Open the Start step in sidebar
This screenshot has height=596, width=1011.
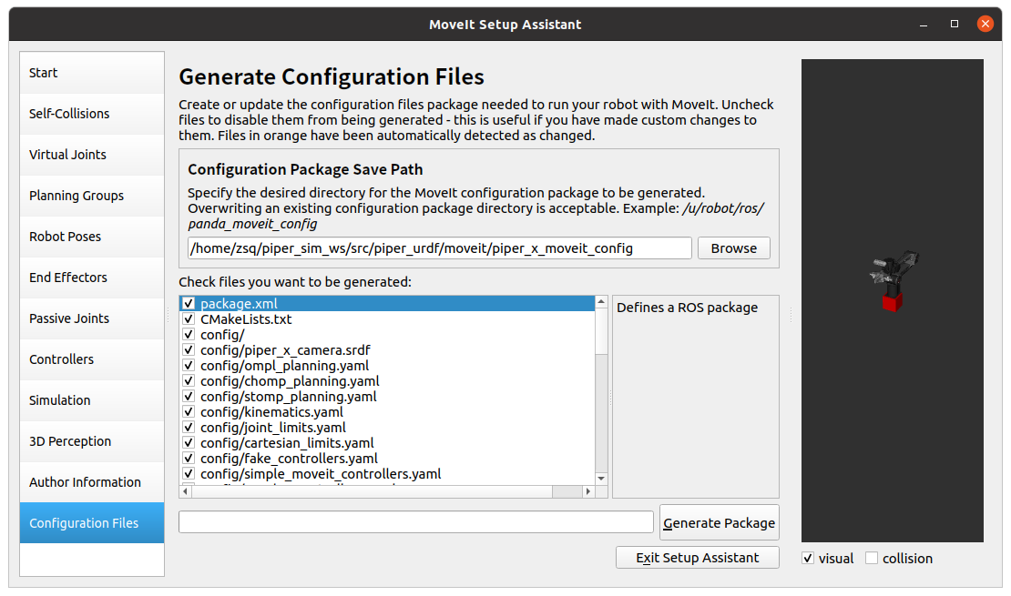[92, 73]
